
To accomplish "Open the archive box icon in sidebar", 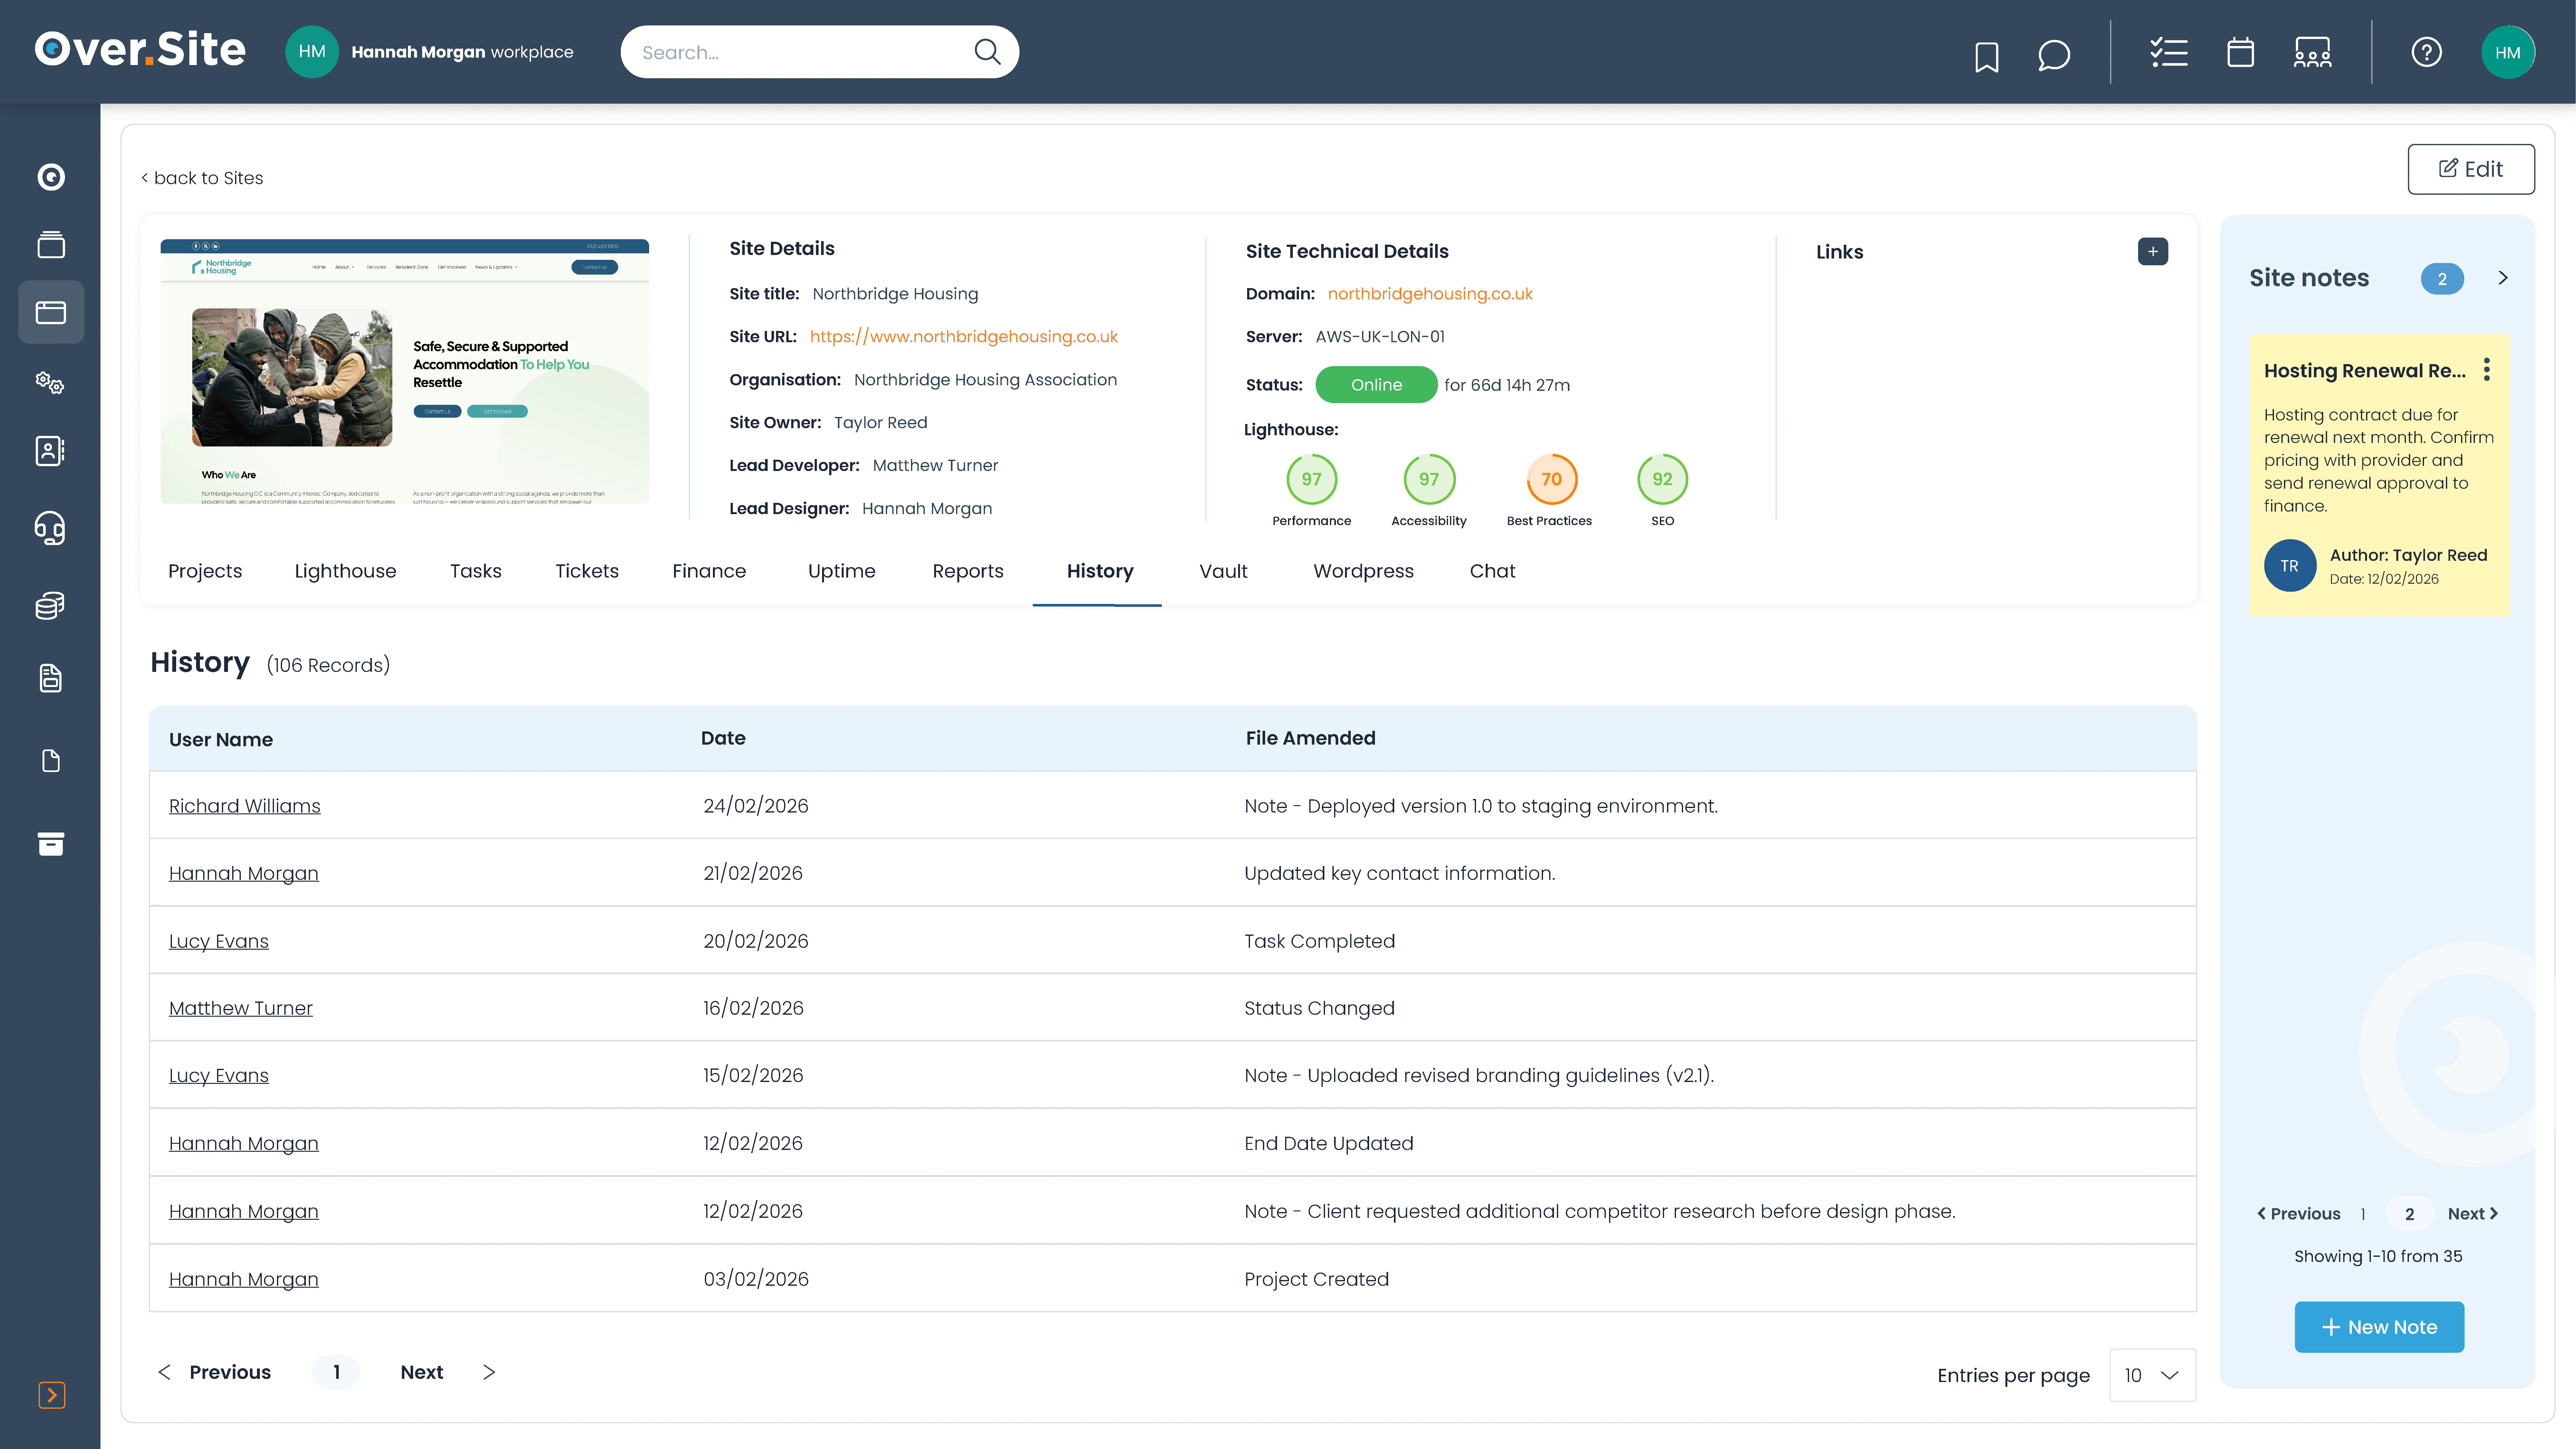I will (51, 844).
